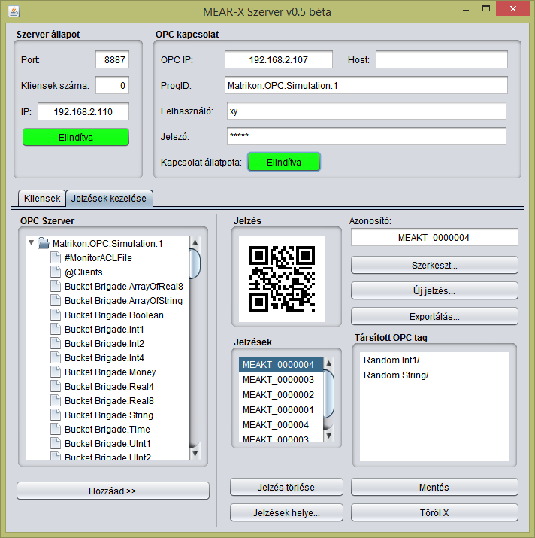Click the Java app icon in title bar
The image size is (535, 538).
coord(14,11)
